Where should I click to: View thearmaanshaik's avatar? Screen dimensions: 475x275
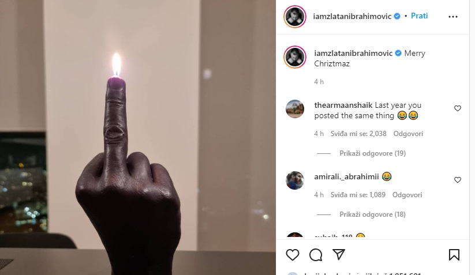295,108
